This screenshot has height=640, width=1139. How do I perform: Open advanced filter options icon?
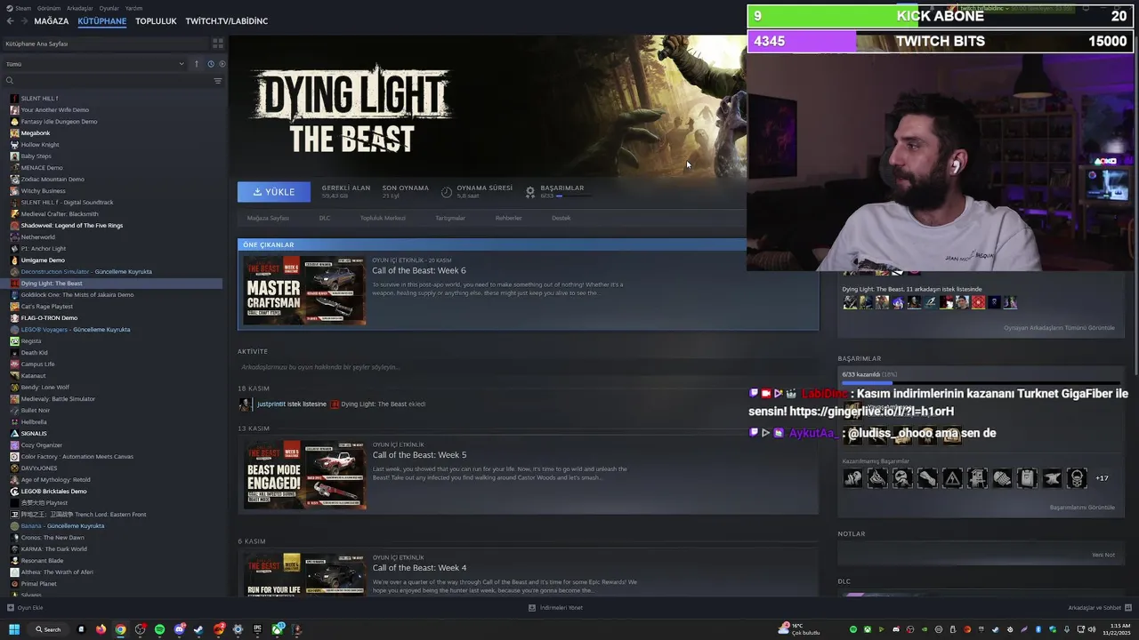(x=217, y=81)
